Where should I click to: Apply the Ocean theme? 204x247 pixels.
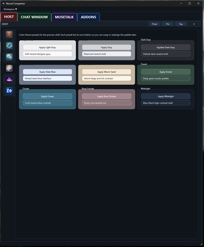[48, 96]
